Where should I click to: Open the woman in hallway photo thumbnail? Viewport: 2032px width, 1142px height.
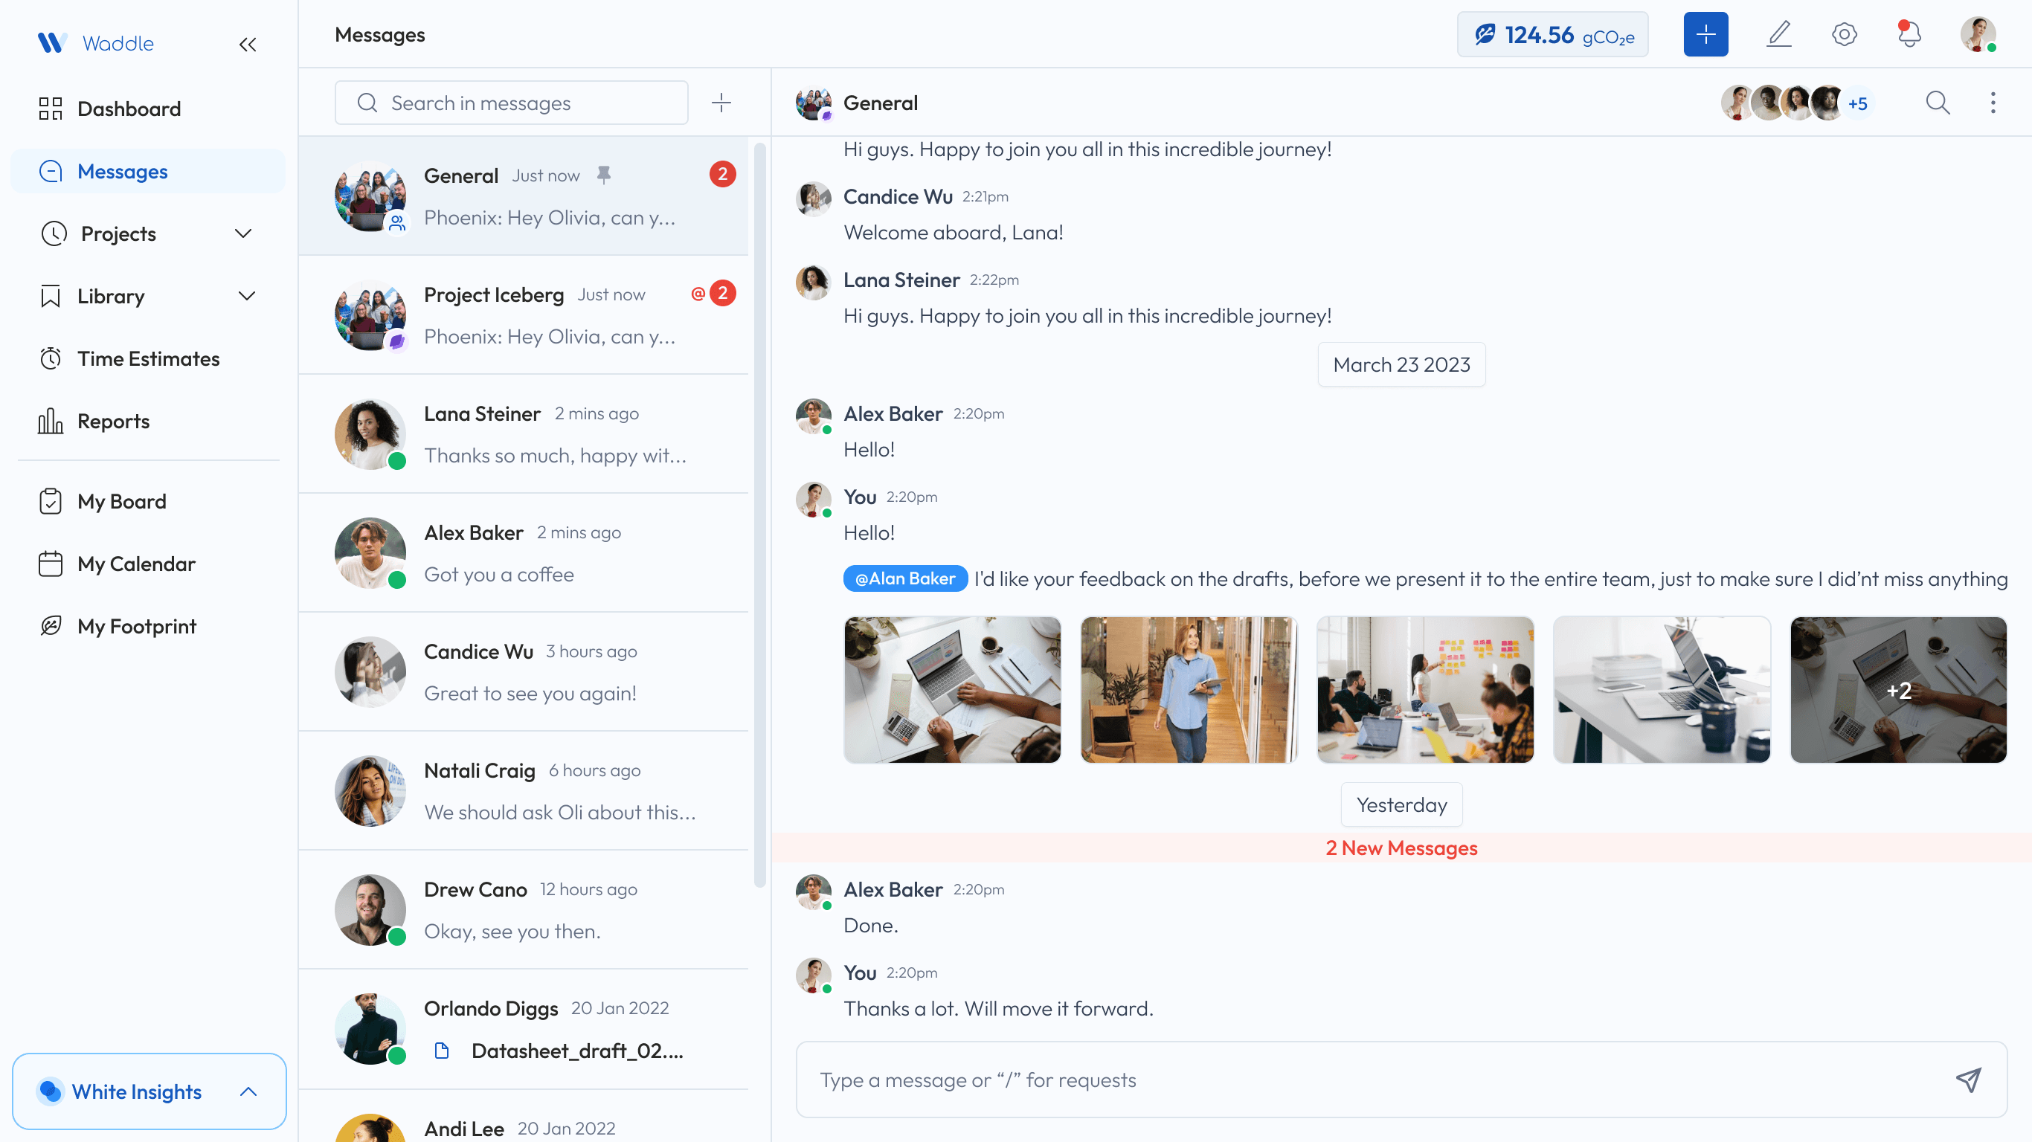tap(1189, 690)
